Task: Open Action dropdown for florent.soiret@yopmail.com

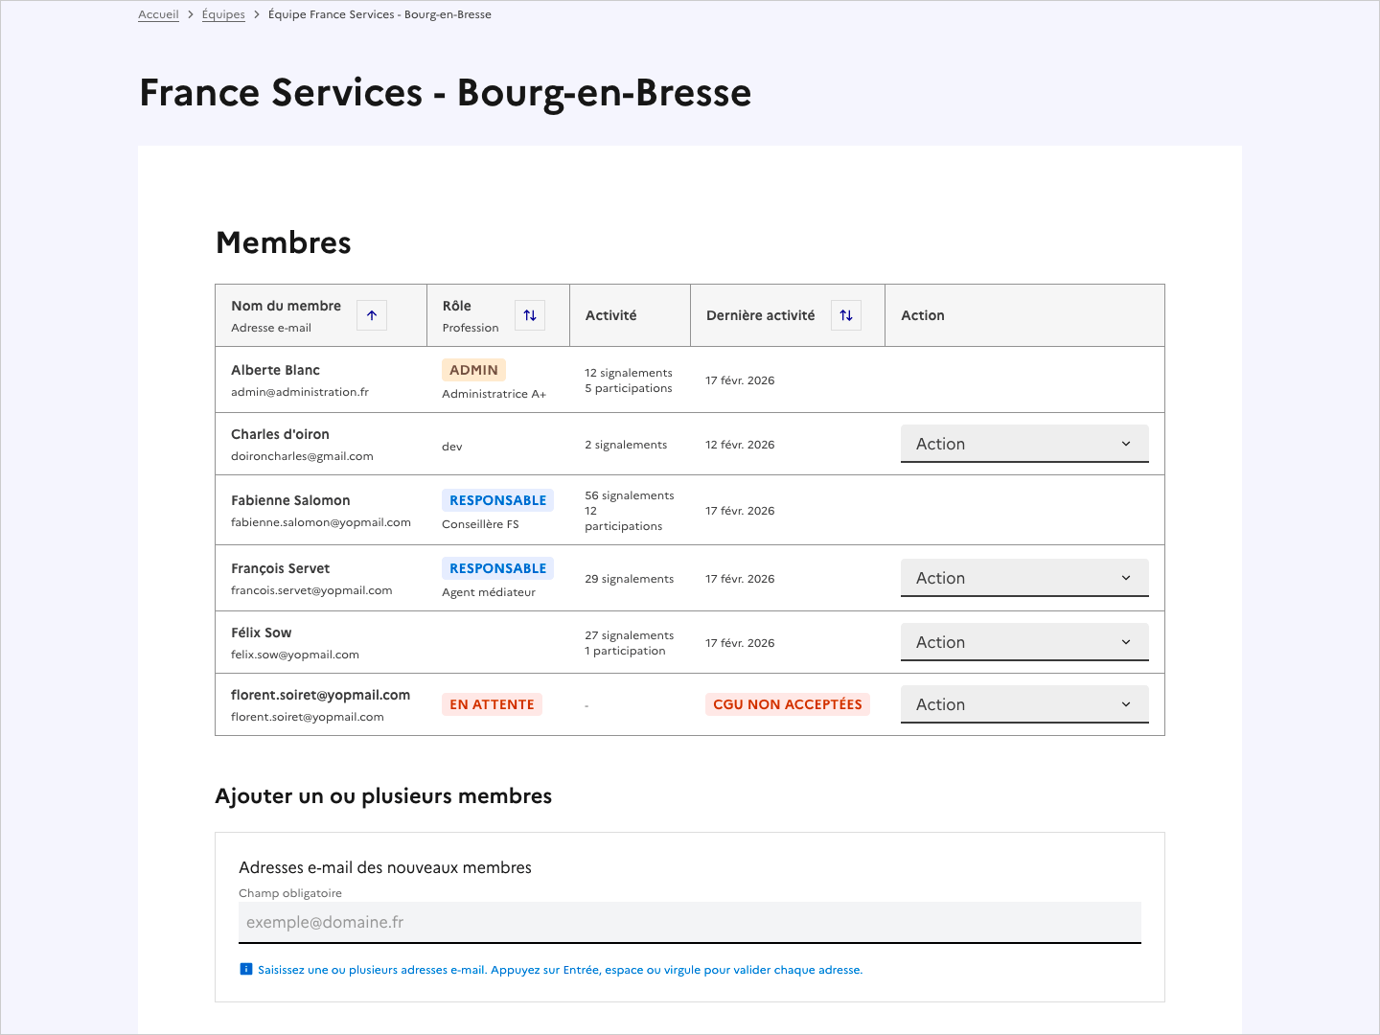Action: pyautogui.click(x=1023, y=703)
